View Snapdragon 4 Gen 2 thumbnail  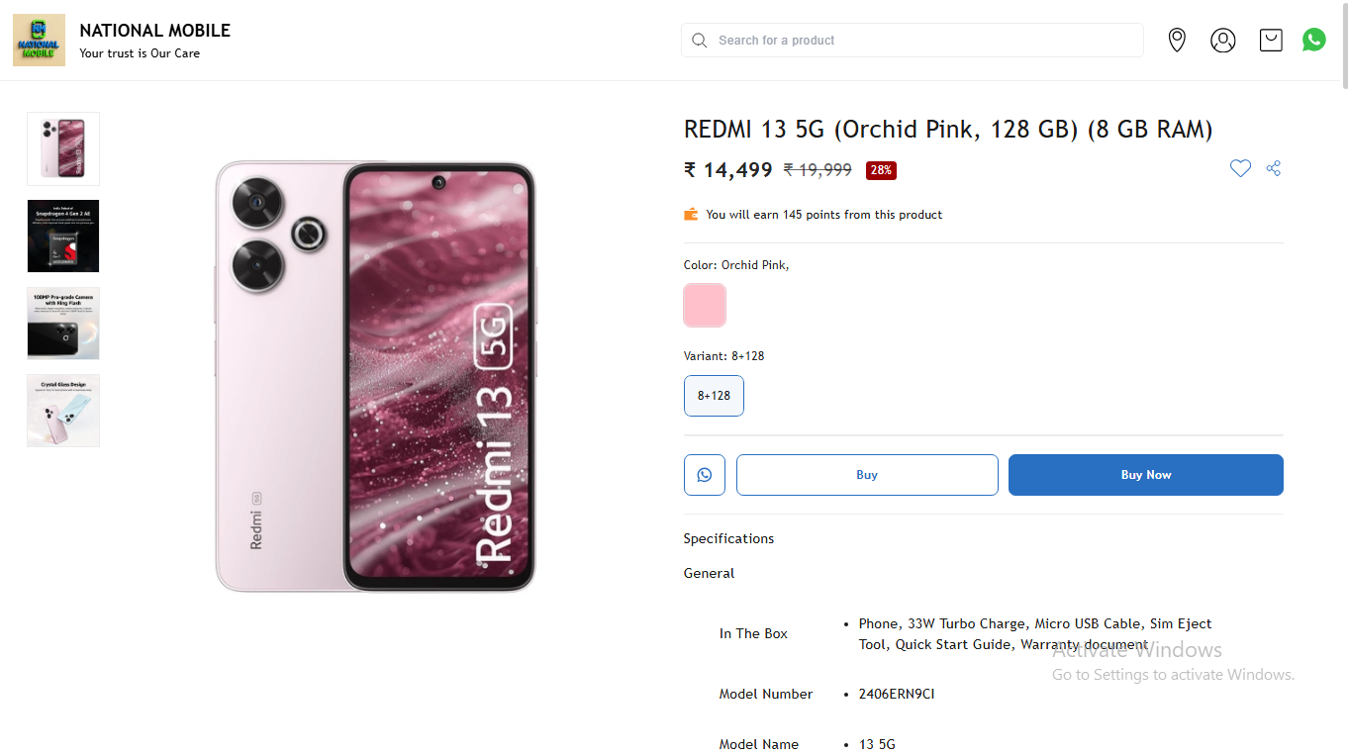[x=63, y=236]
